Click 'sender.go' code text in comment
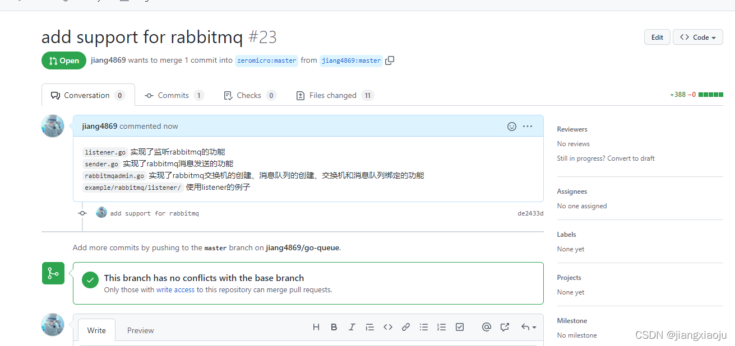The width and height of the screenshot is (735, 346). (101, 164)
